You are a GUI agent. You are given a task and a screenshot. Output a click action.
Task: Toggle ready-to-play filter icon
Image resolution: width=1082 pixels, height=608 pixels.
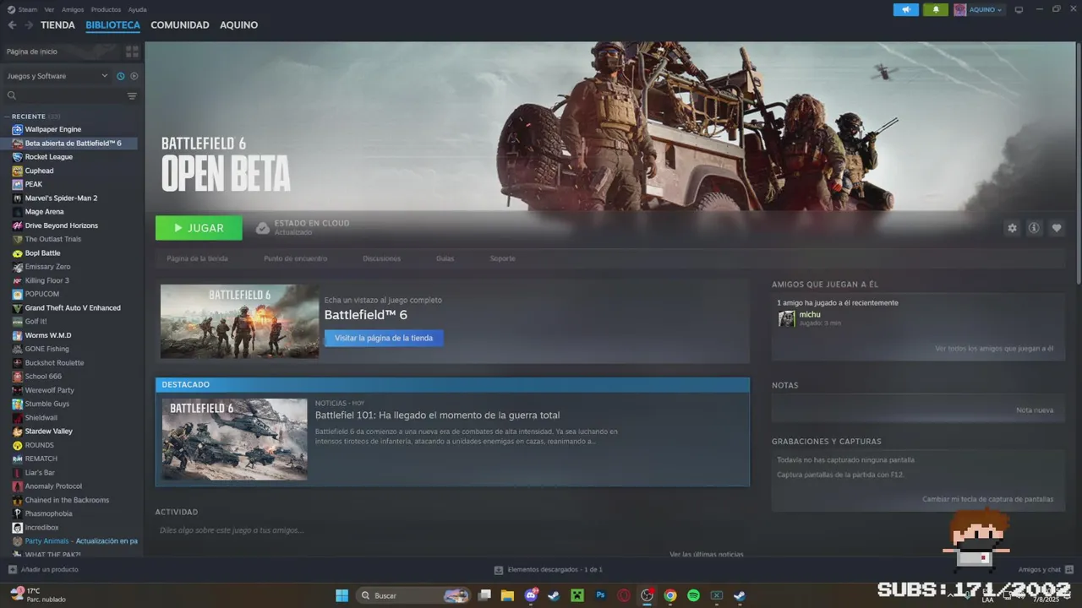coord(134,76)
